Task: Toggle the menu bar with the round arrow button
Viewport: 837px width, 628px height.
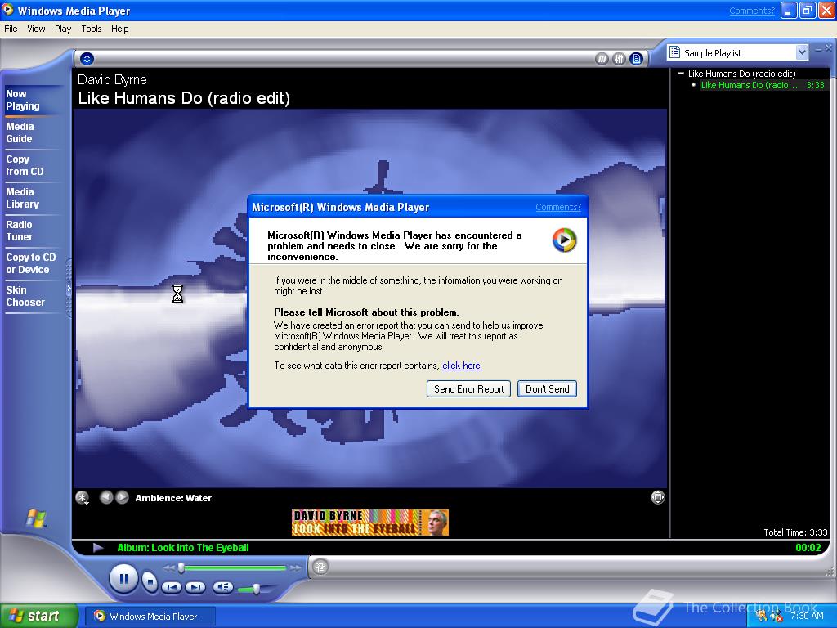Action: [87, 59]
